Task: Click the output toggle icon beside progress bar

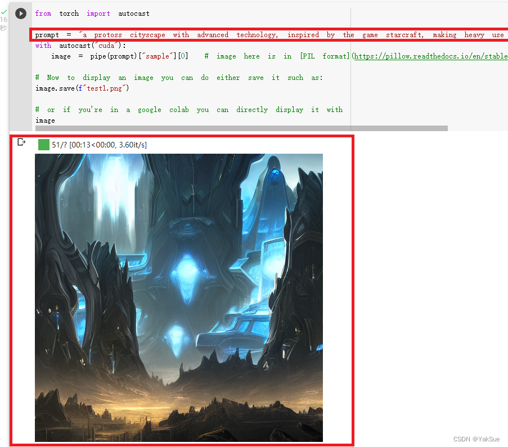Action: coord(21,142)
